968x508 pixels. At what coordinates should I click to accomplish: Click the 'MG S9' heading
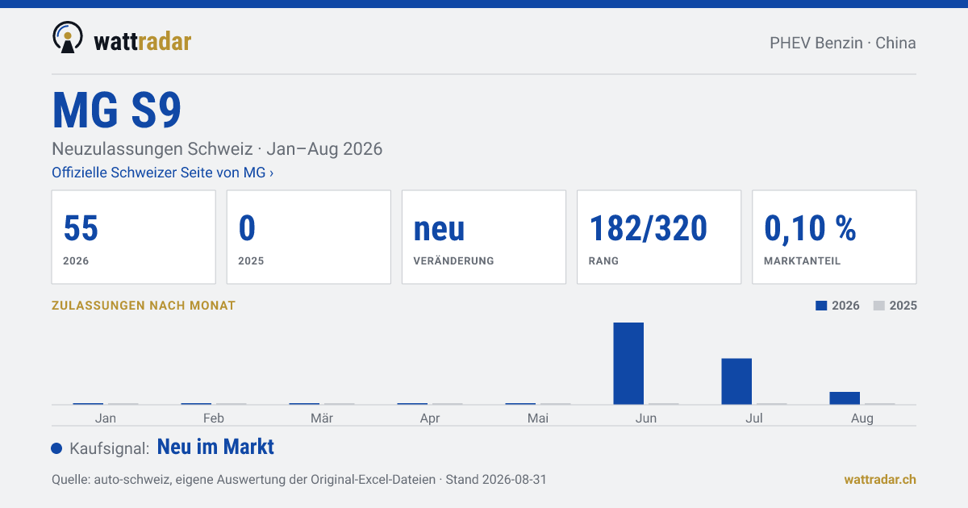point(117,110)
